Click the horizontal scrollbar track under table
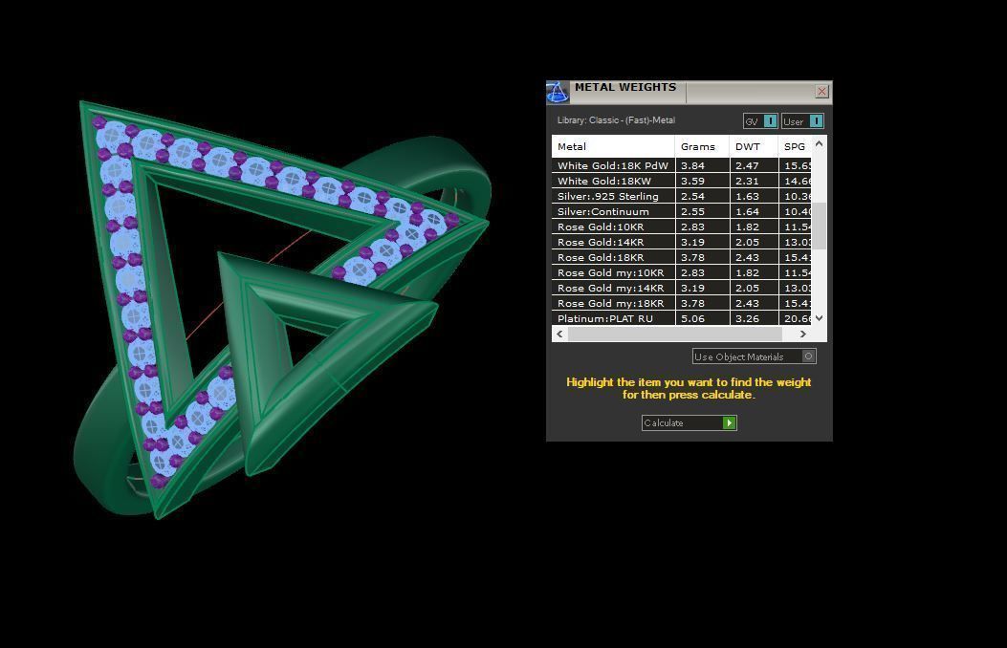Viewport: 1007px width, 648px height. tap(681, 335)
